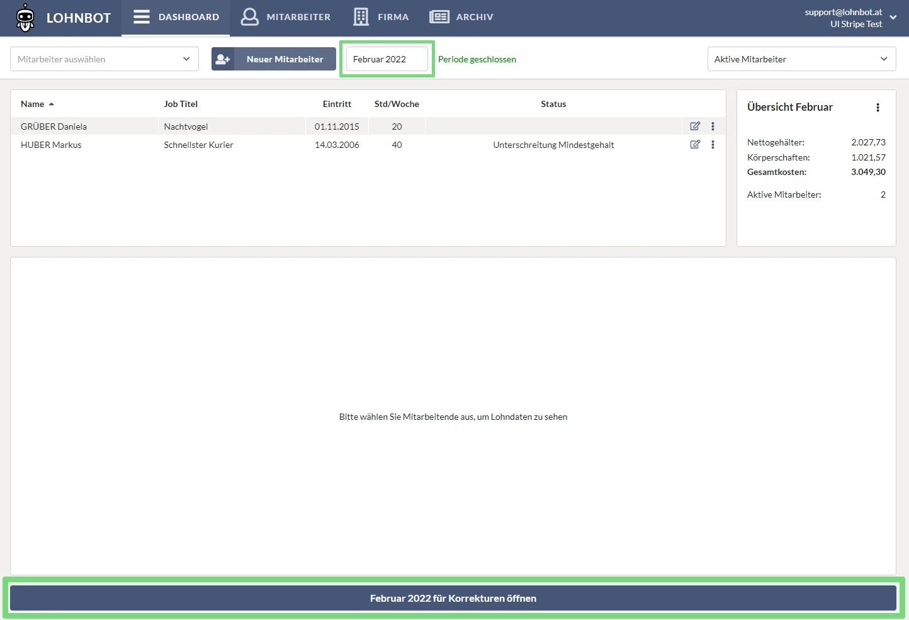
Task: Click the Dashboard hamburger icon
Action: coord(142,17)
